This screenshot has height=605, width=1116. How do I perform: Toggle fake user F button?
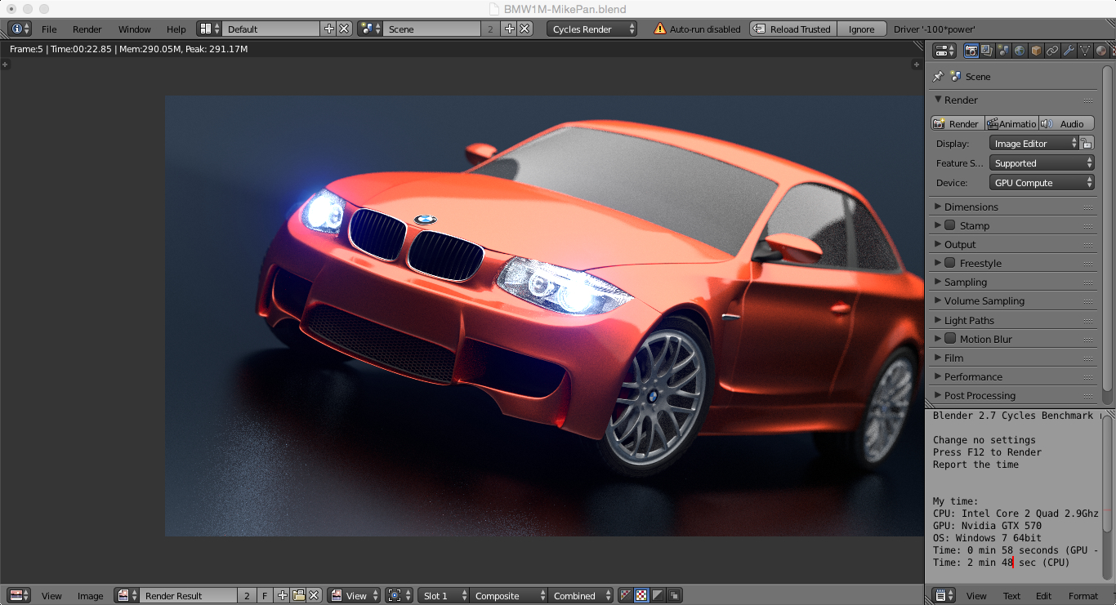pyautogui.click(x=265, y=595)
